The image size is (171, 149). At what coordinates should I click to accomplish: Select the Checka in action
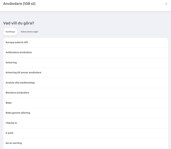[11, 123]
